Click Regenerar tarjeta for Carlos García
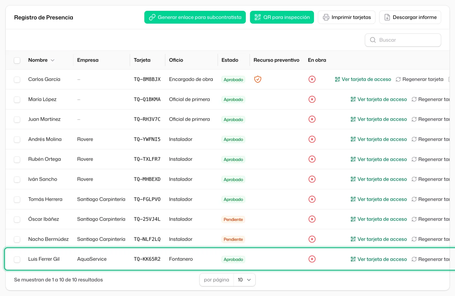The height and width of the screenshot is (296, 455). 419,79
